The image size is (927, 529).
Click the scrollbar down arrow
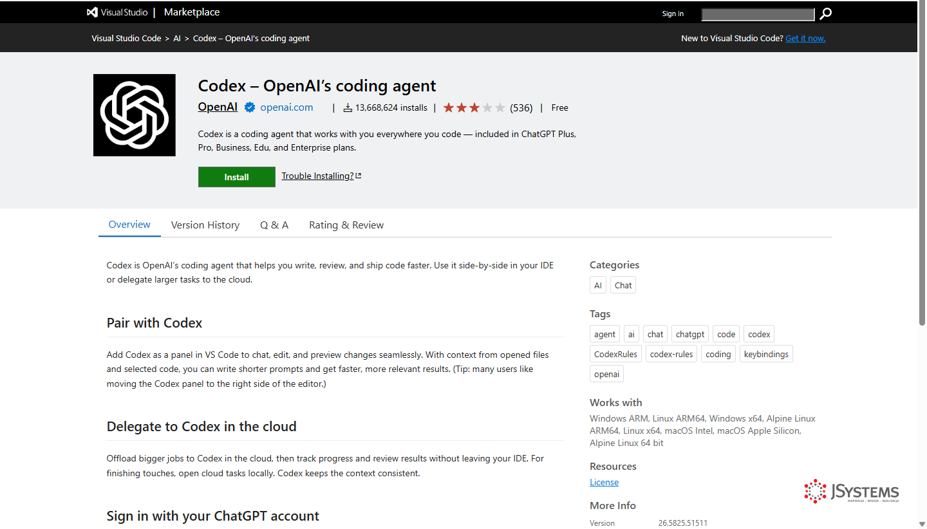click(x=922, y=524)
